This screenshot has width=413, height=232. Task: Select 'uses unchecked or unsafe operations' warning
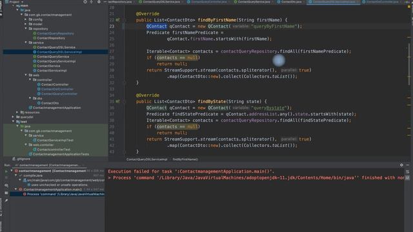point(59,185)
